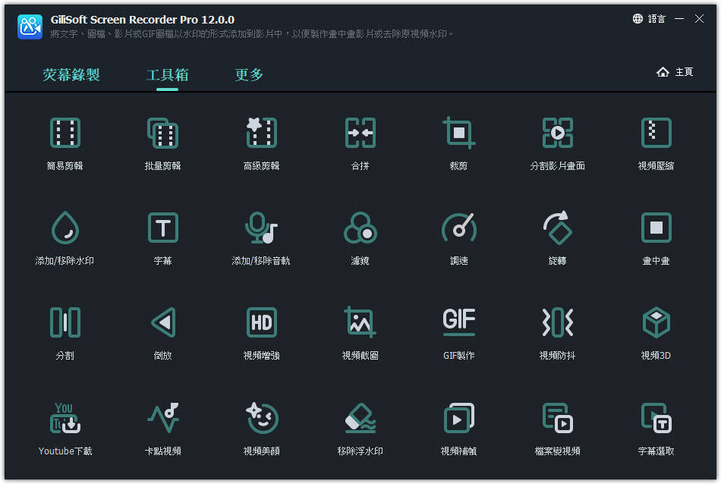
Task: Select the 工具箱 toolbox tab
Action: (167, 74)
